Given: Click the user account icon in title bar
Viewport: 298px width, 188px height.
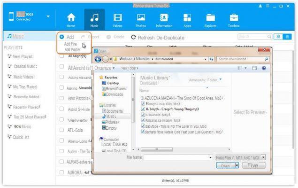Looking at the screenshot, I should tap(260, 6).
